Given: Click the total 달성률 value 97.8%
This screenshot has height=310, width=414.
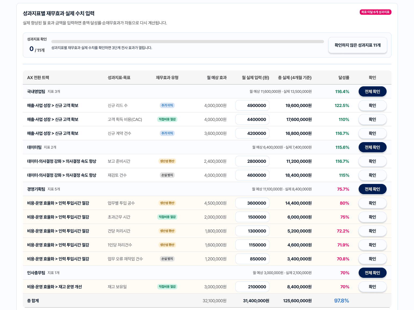Looking at the screenshot, I should click(x=341, y=301).
